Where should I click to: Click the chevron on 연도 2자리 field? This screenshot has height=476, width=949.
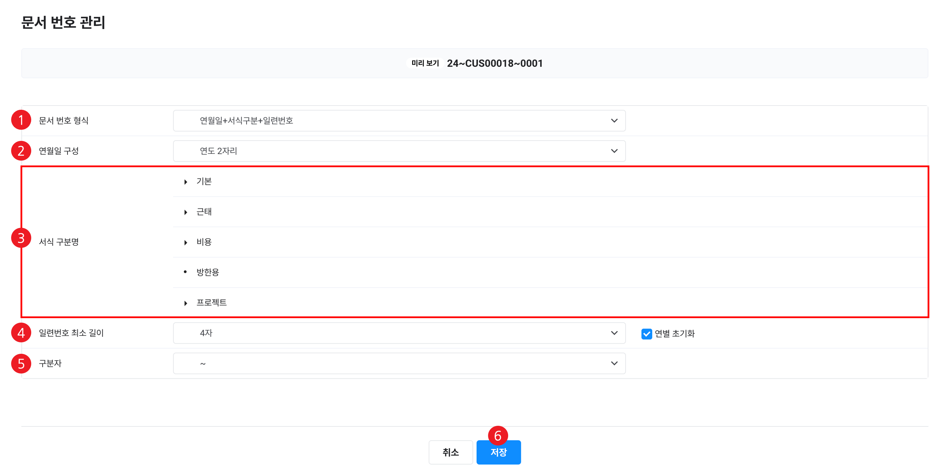pos(614,151)
